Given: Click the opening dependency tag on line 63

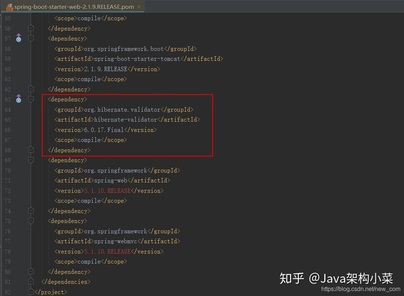Looking at the screenshot, I should (67, 99).
